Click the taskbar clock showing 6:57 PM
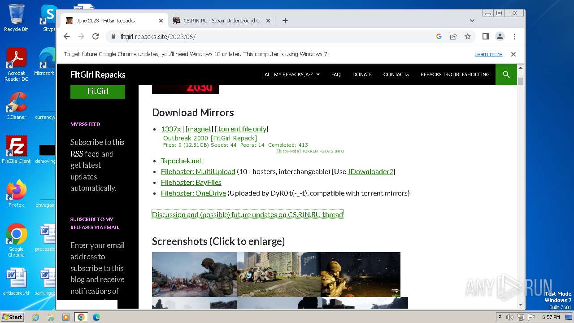This screenshot has width=574, height=323. click(551, 317)
